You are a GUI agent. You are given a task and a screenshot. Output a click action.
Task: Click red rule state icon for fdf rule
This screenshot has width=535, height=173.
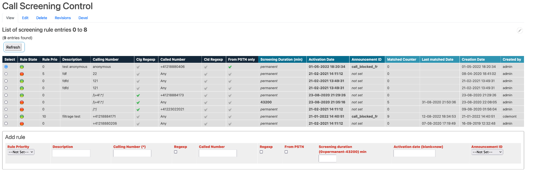pyautogui.click(x=22, y=74)
